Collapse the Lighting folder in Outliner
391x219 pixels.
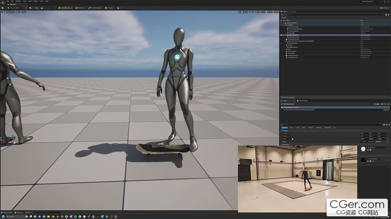click(285, 25)
